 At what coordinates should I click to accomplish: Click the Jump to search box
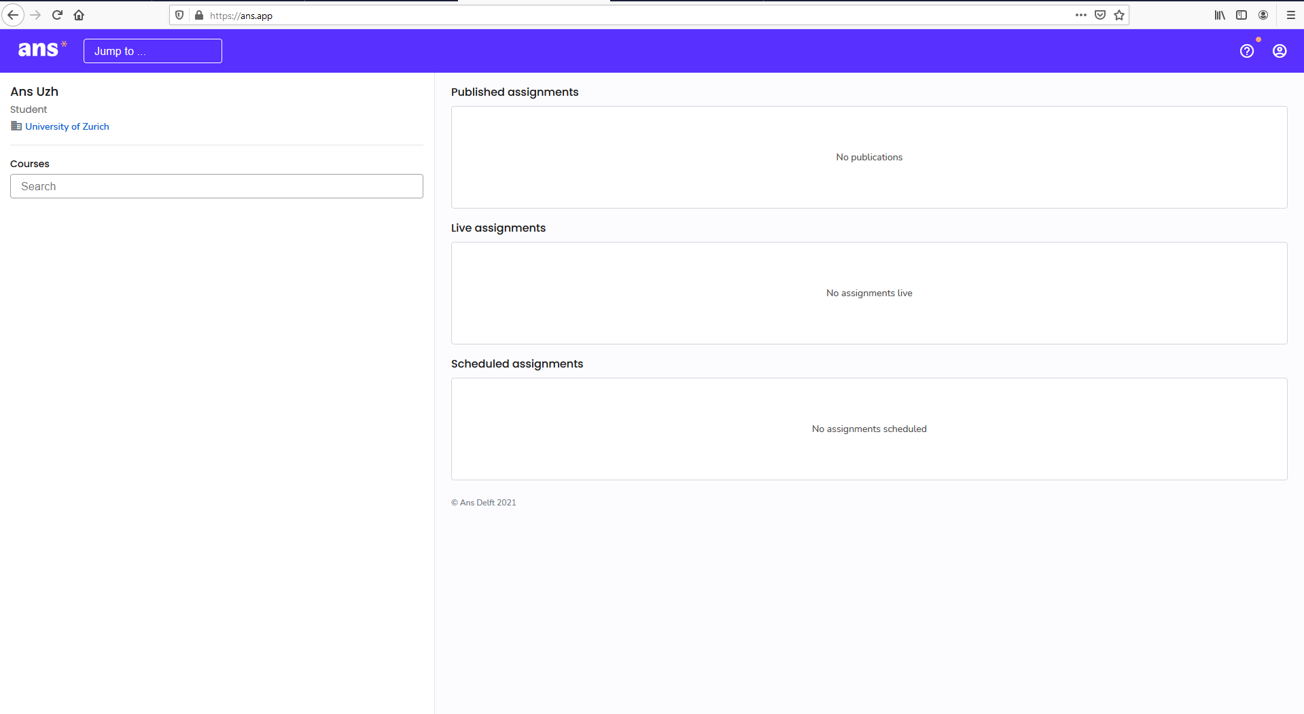tap(152, 51)
